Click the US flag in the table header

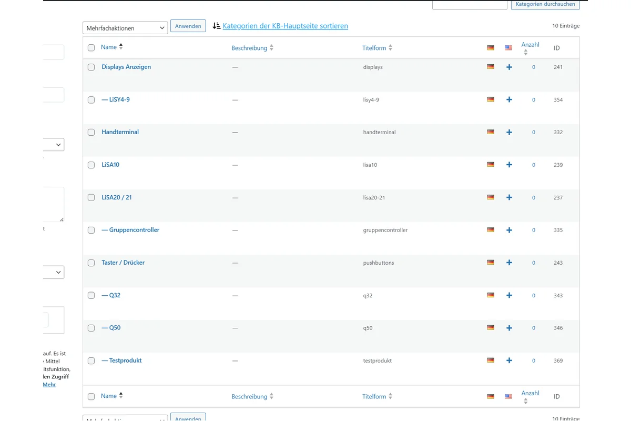point(508,47)
